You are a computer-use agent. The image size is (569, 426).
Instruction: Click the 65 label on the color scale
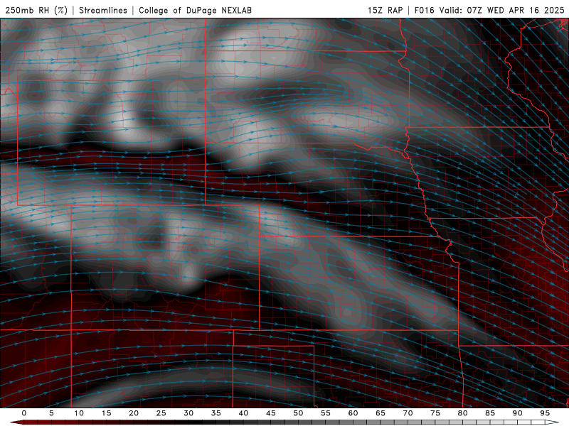point(381,413)
